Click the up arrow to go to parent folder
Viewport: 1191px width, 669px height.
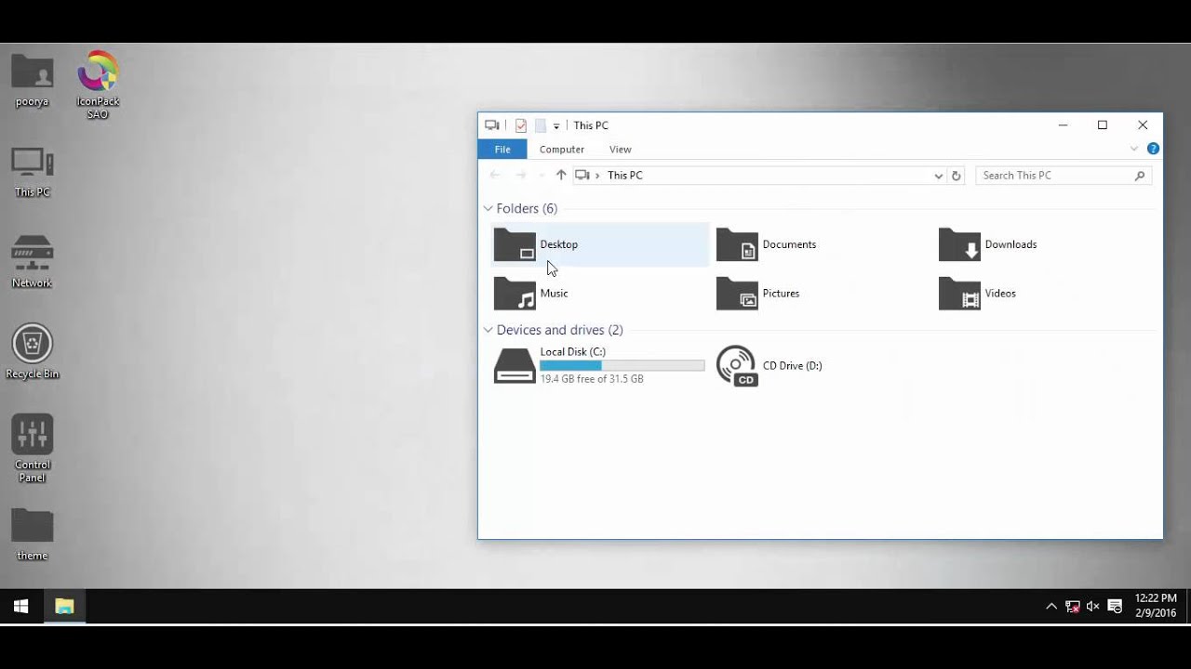(x=561, y=175)
